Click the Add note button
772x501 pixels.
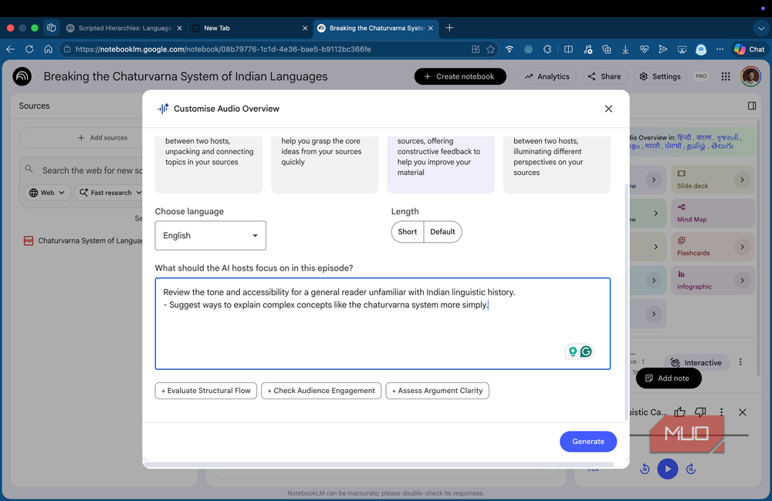click(x=668, y=378)
